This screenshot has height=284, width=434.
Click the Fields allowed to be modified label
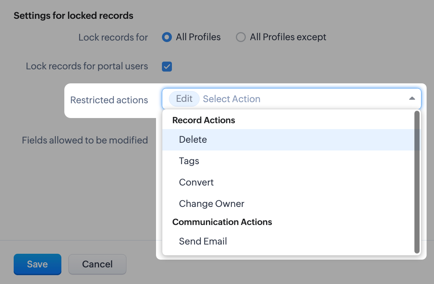pos(85,140)
